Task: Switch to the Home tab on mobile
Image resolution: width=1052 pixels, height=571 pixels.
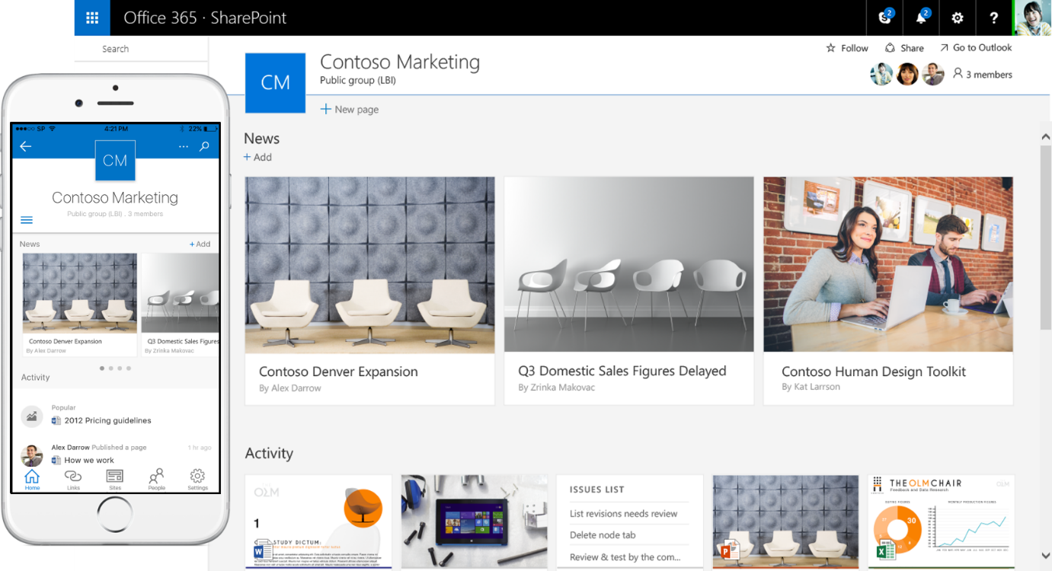Action: [x=31, y=479]
